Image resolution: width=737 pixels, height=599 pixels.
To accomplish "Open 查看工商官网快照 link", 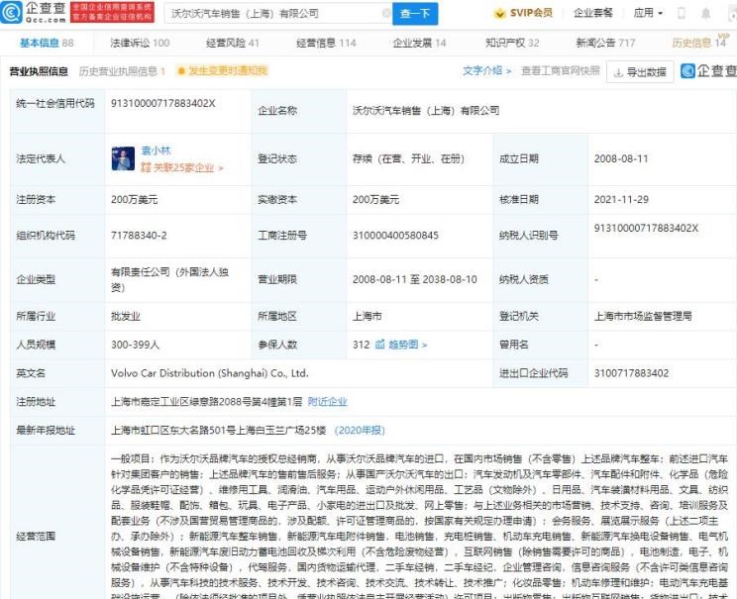I will (x=561, y=71).
